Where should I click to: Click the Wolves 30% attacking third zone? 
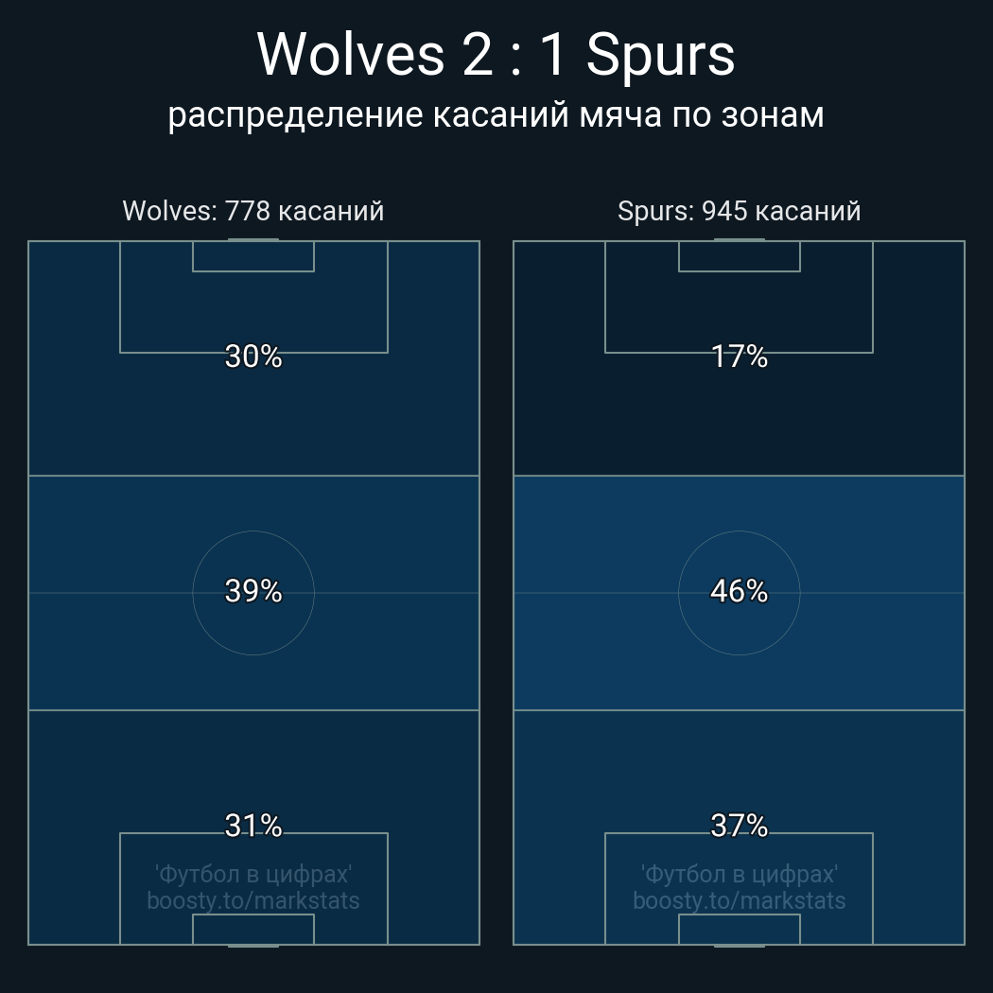(253, 357)
